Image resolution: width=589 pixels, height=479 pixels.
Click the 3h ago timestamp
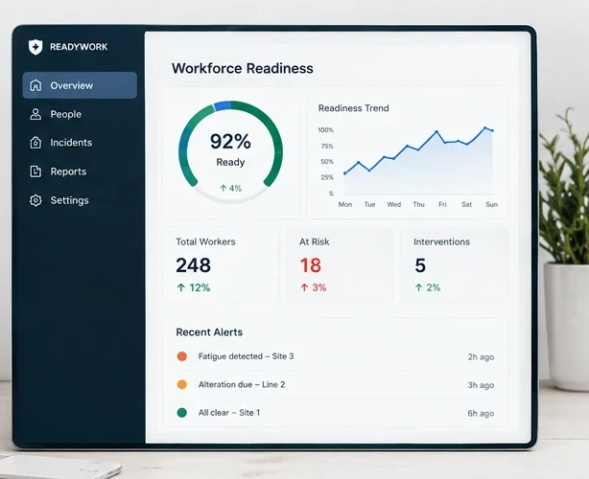click(481, 385)
